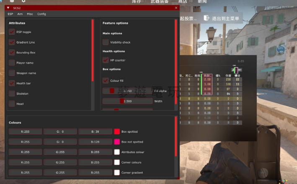Switch to the Aim tab

[20, 14]
